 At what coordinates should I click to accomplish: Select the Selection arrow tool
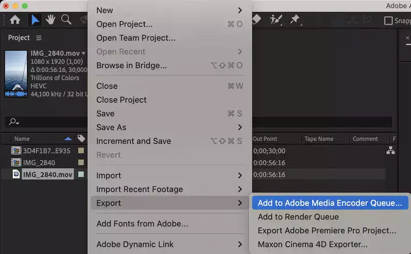(x=35, y=20)
